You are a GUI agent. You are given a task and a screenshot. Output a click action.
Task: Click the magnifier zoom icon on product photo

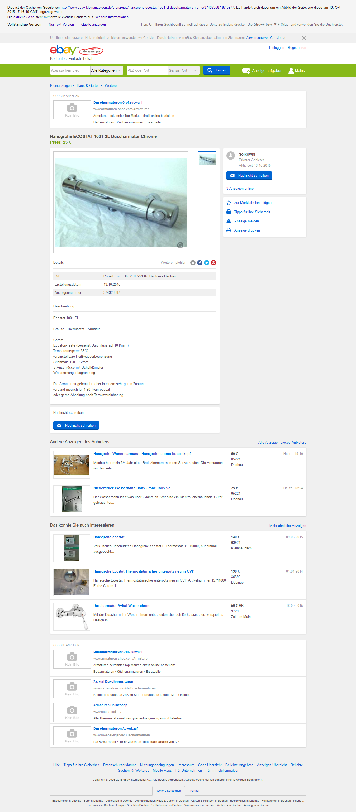coord(180,245)
